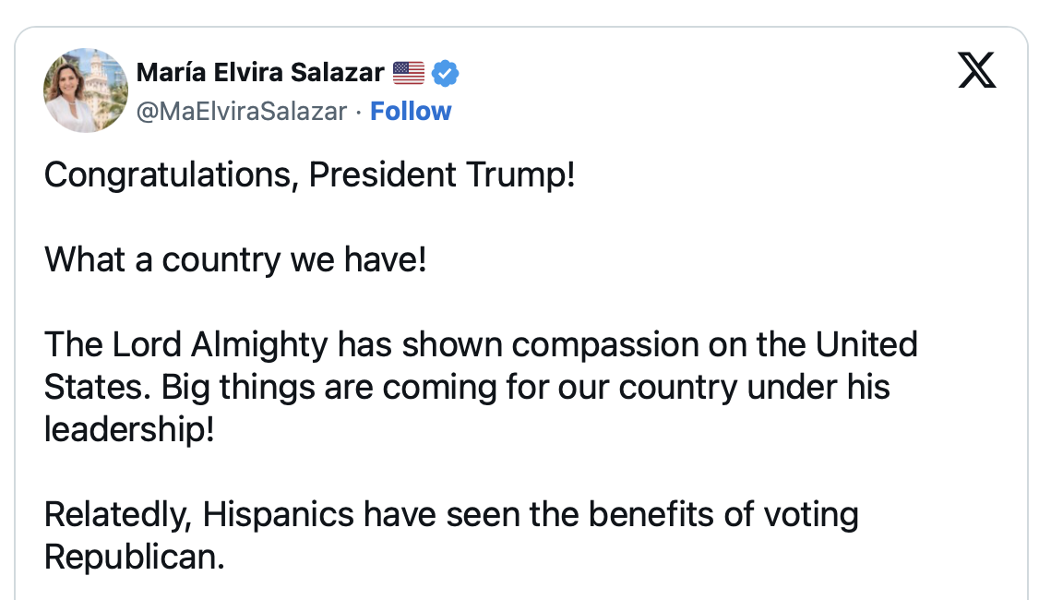Click the dot separator before Follow
The width and height of the screenshot is (1039, 600).
tap(359, 112)
